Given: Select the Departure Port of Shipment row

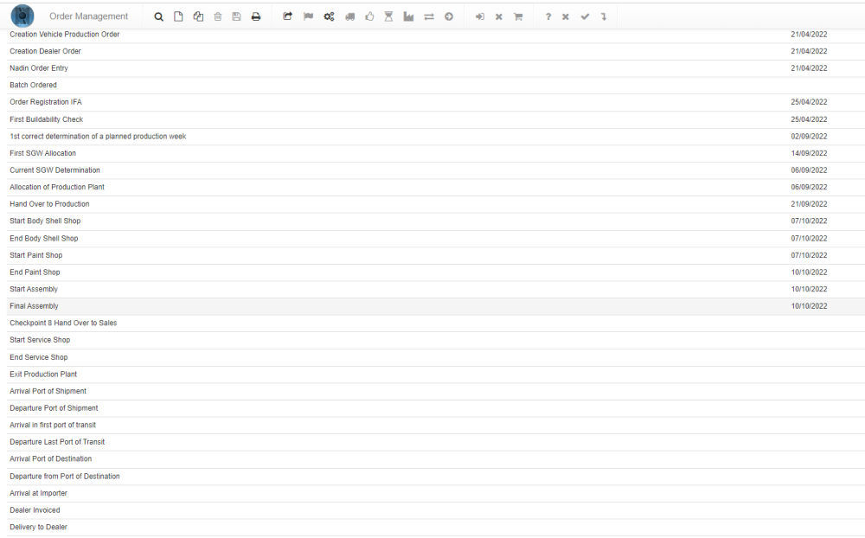Looking at the screenshot, I should click(x=436, y=409).
